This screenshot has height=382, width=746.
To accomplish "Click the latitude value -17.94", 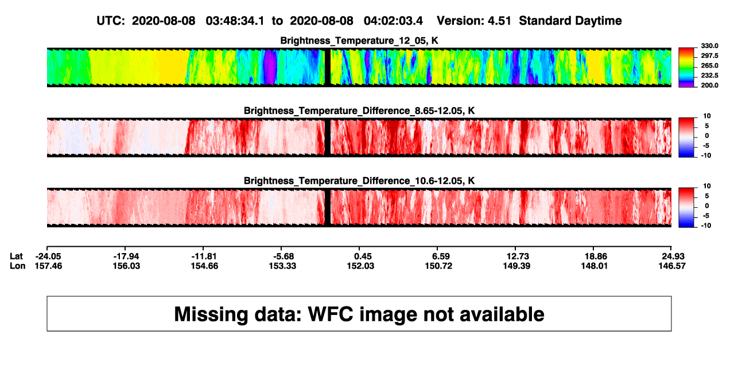I will pos(127,256).
